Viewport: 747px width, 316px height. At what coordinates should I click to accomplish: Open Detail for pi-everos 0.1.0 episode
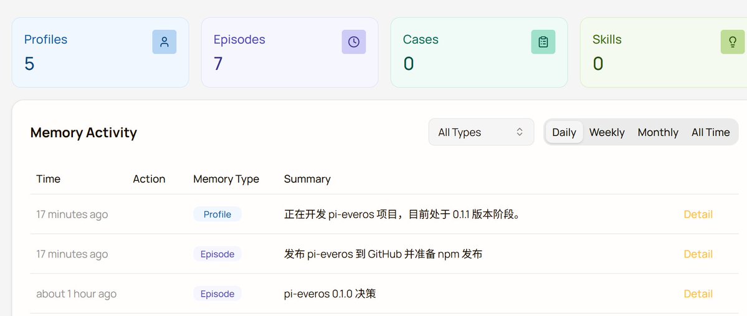click(698, 294)
